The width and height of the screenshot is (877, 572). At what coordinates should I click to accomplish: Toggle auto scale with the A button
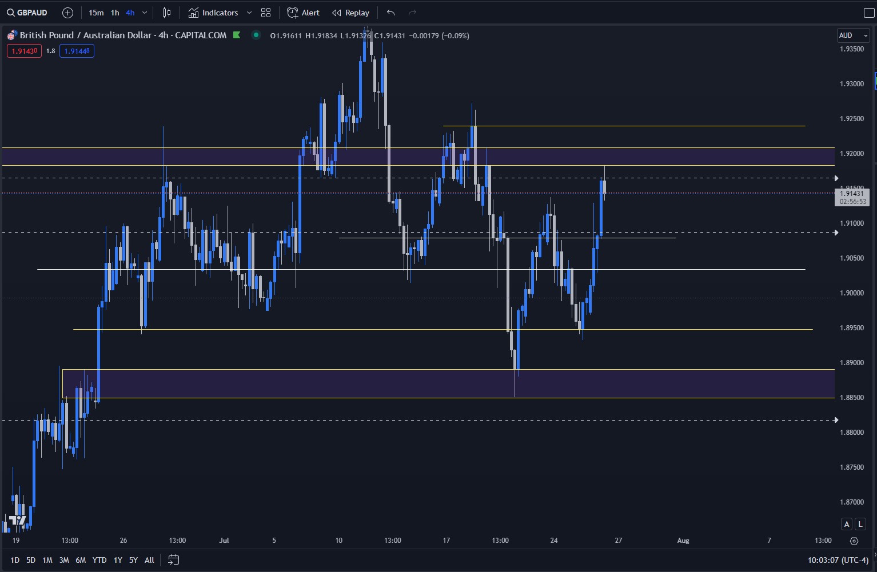[847, 523]
